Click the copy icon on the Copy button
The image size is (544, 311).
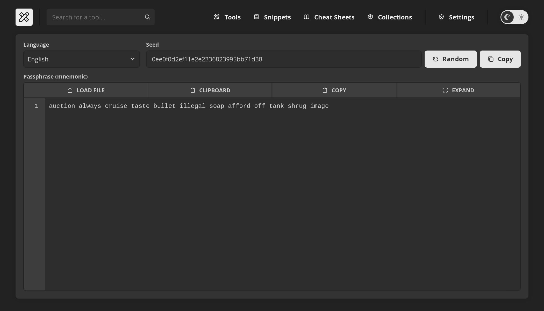[490, 59]
